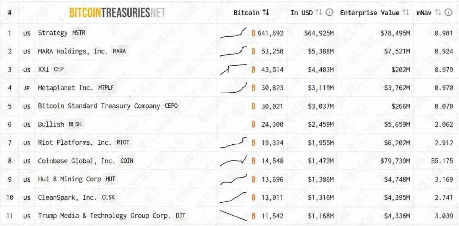The image size is (459, 226).
Task: Click the Bitcoin ₿ icon on the Bullish row
Action: click(253, 124)
